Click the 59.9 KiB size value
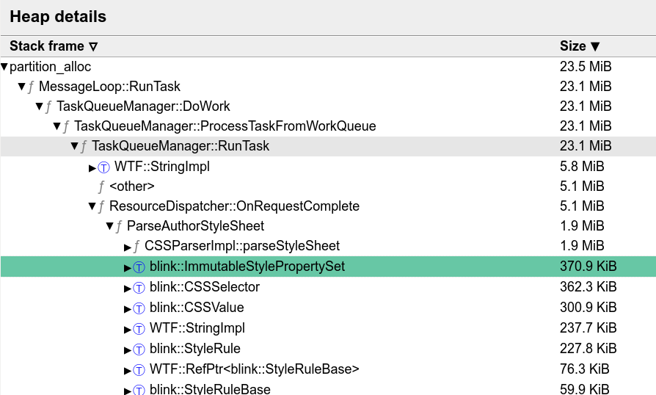Viewport: 656px width, 395px height. click(x=585, y=388)
